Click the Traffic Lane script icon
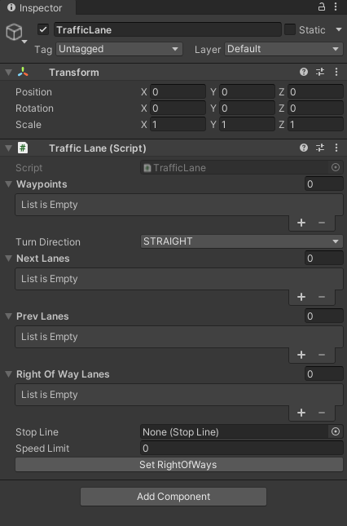Screen dimensions: 347x526 pos(23,148)
